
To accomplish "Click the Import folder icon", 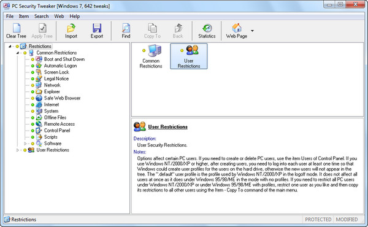I will click(x=71, y=28).
